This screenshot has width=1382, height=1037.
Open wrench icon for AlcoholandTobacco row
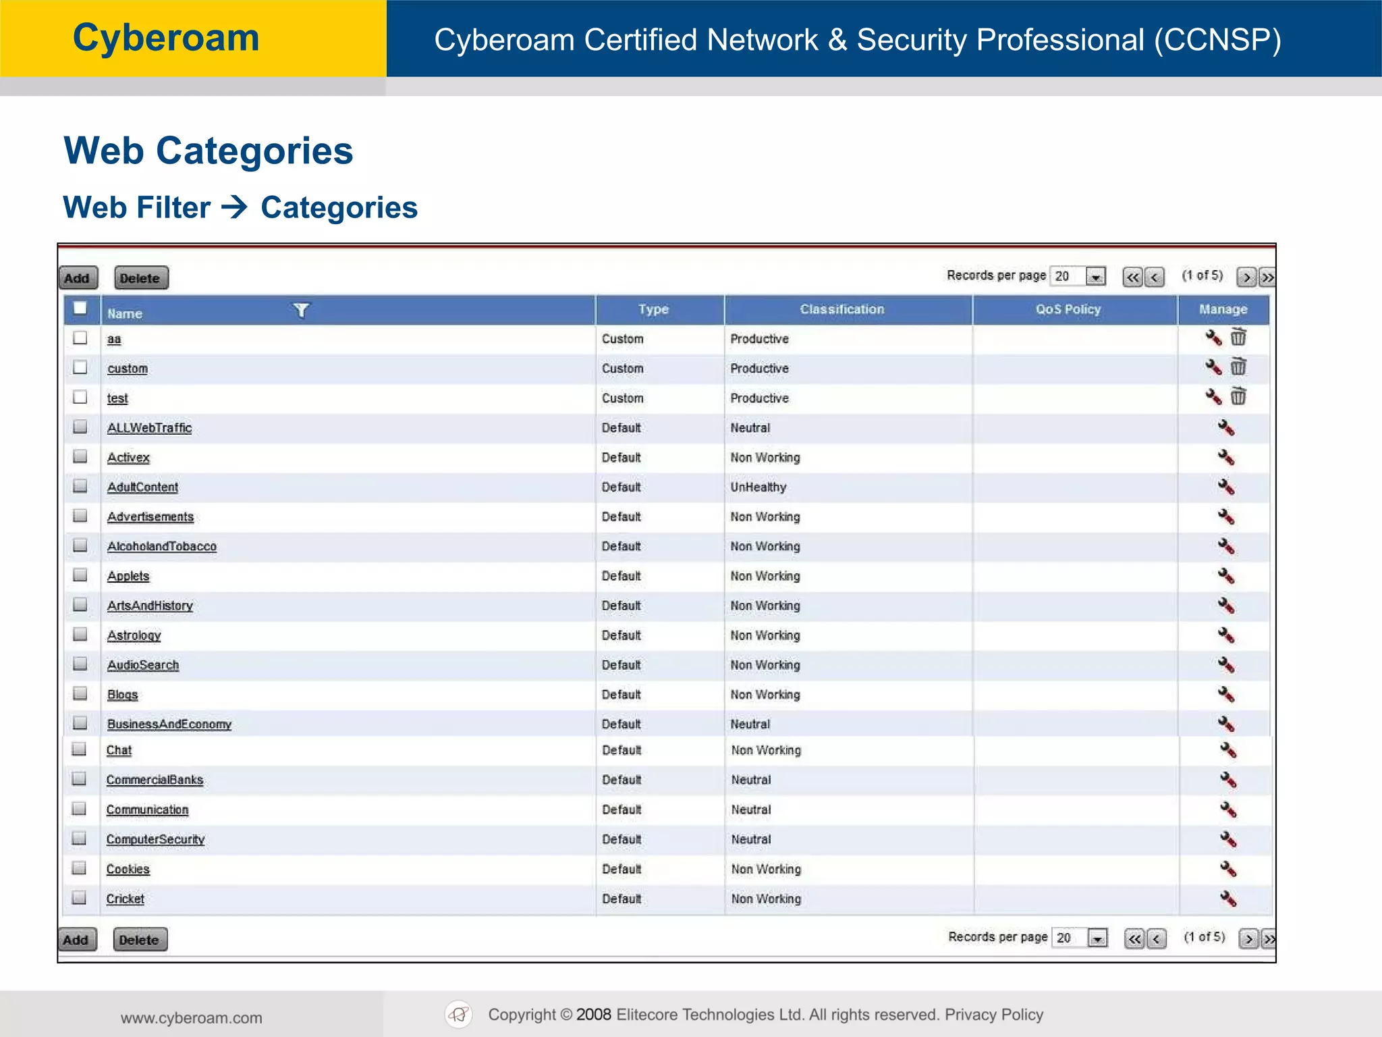1226,546
